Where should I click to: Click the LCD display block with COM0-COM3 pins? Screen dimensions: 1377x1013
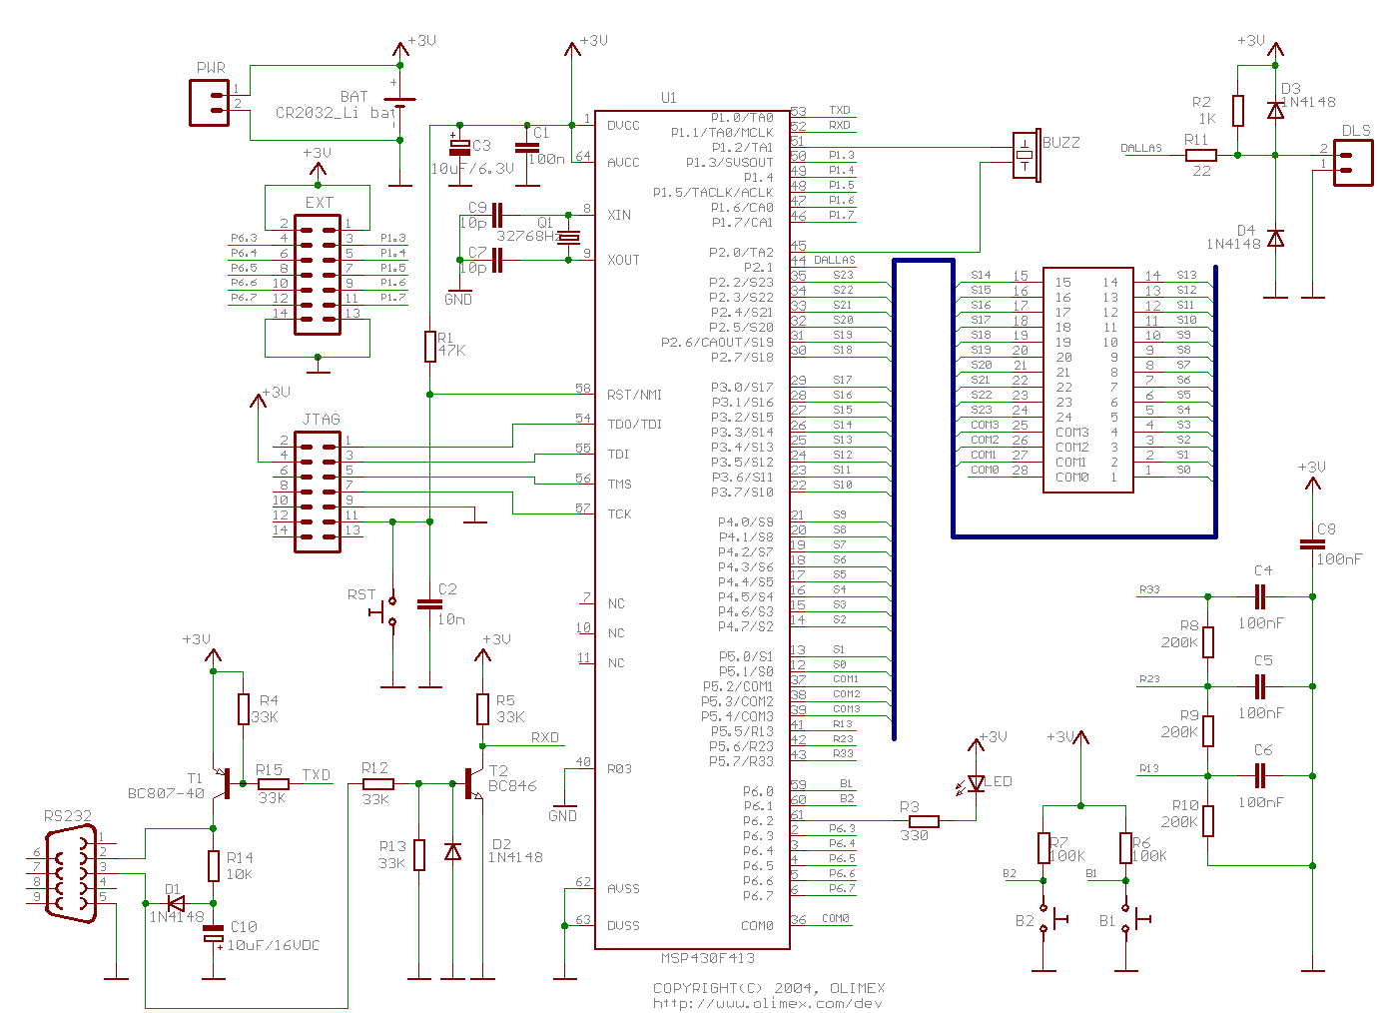1087,380
